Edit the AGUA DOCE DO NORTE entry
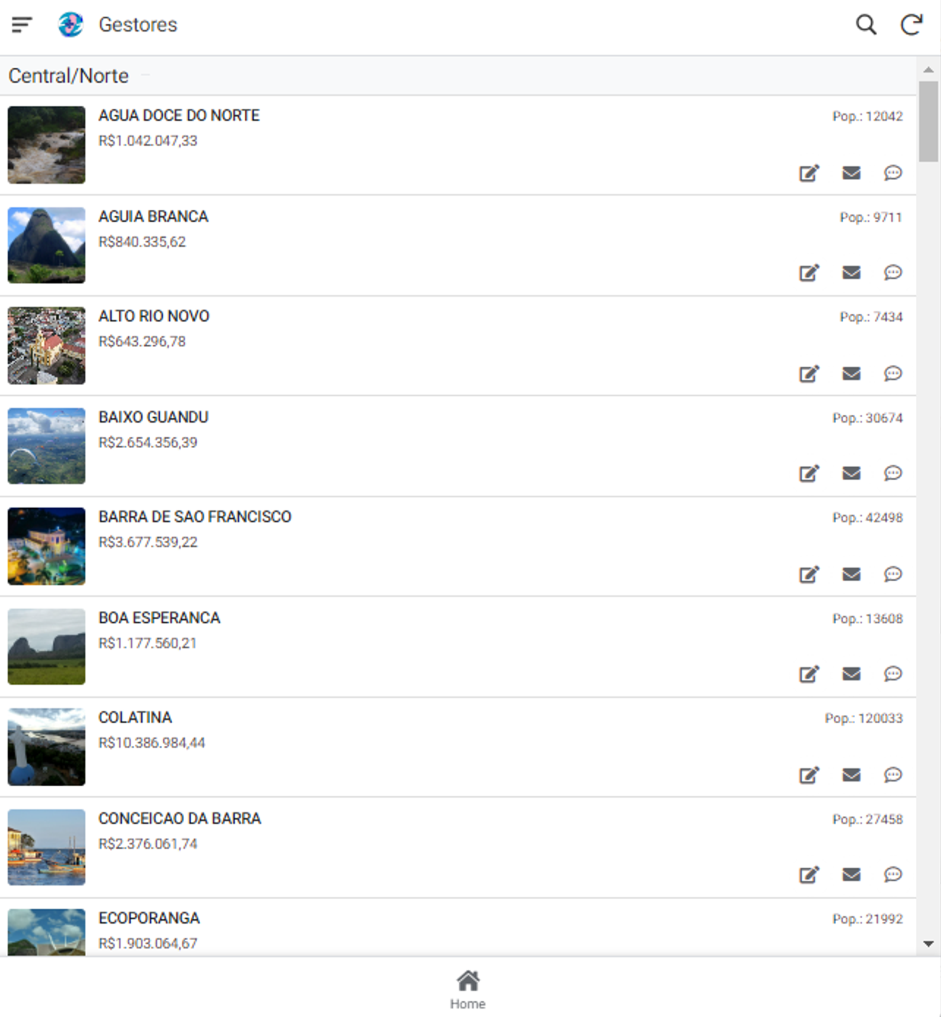The height and width of the screenshot is (1017, 941). 808,173
